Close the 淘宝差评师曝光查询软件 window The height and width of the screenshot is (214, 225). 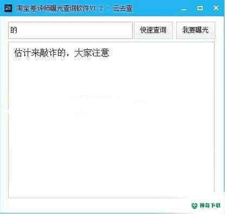216,8
